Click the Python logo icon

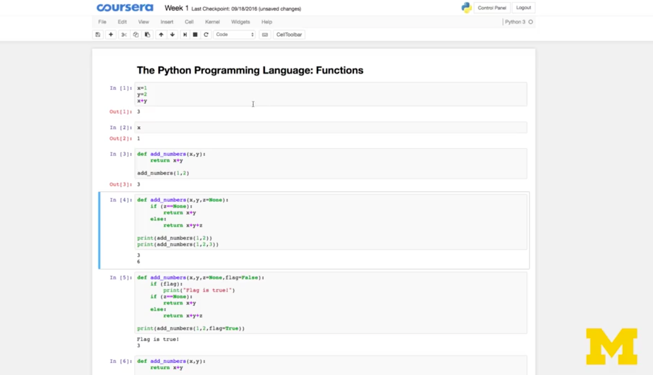tap(466, 8)
